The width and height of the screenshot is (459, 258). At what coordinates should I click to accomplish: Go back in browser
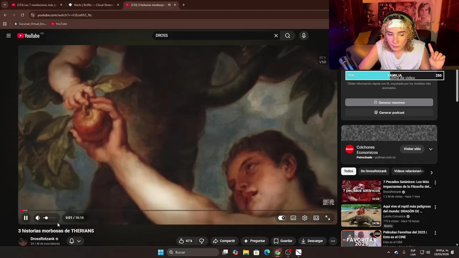(x=5, y=15)
